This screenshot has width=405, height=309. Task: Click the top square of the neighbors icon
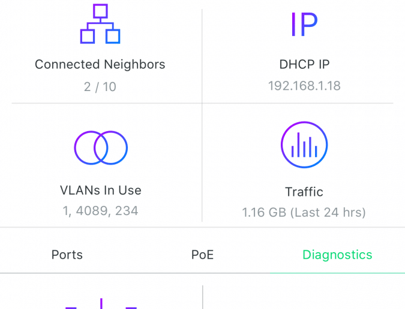point(100,11)
